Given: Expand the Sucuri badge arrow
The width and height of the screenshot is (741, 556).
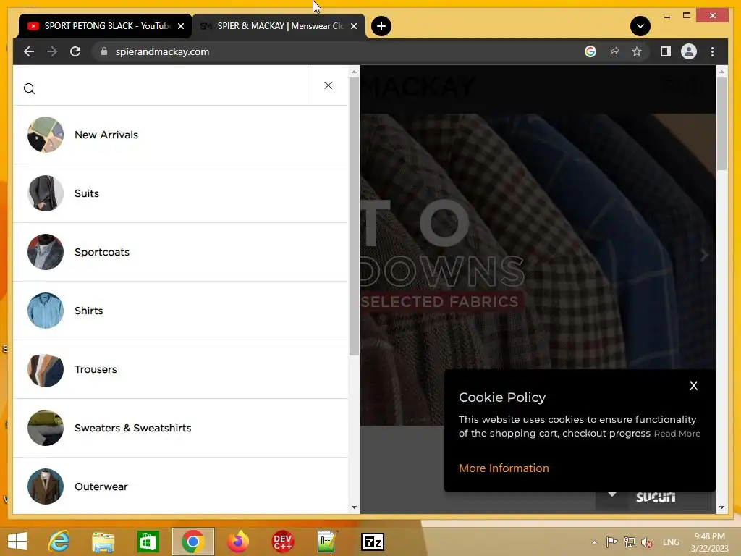Looking at the screenshot, I should (x=612, y=494).
